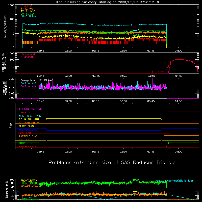Click the Absolute geomagnetic latitude label
The image size is (202, 202).
(x=174, y=181)
